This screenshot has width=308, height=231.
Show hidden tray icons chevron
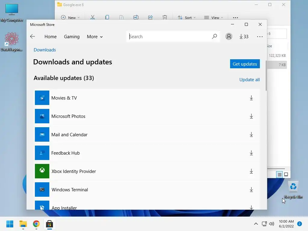coord(256,224)
